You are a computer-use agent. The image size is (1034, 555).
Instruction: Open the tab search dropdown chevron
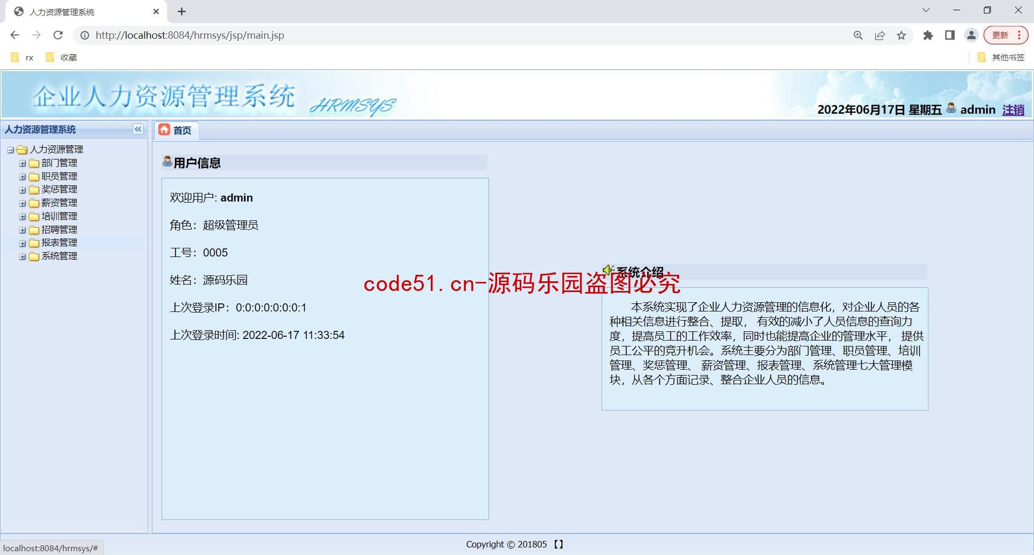926,10
